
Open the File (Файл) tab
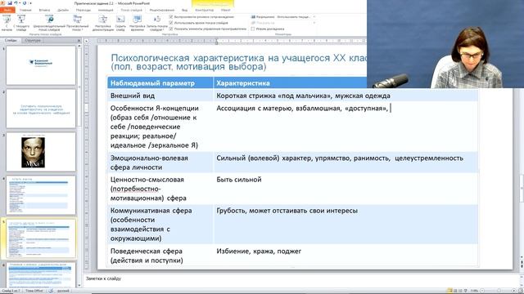coord(7,10)
